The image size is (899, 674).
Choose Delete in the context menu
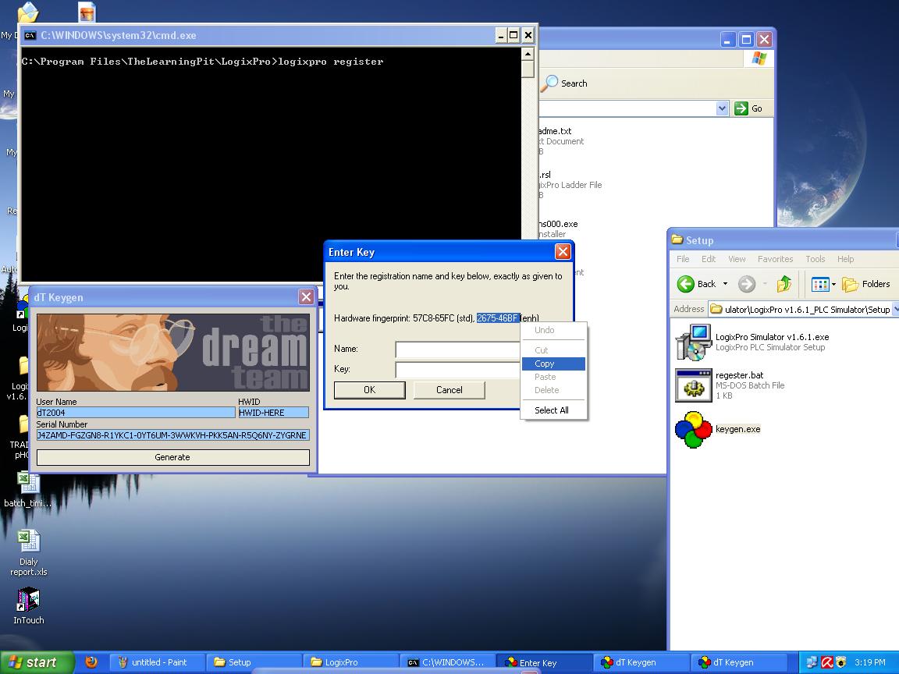(x=553, y=390)
